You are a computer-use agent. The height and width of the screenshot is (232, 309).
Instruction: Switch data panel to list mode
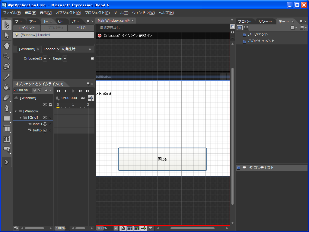pyautogui.click(x=239, y=28)
